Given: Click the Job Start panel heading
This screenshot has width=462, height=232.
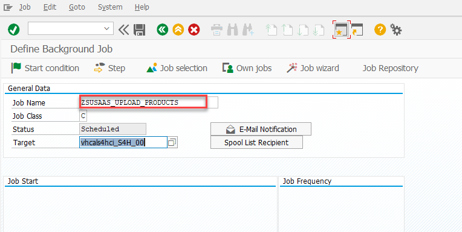Looking at the screenshot, I should pyautogui.click(x=23, y=181).
